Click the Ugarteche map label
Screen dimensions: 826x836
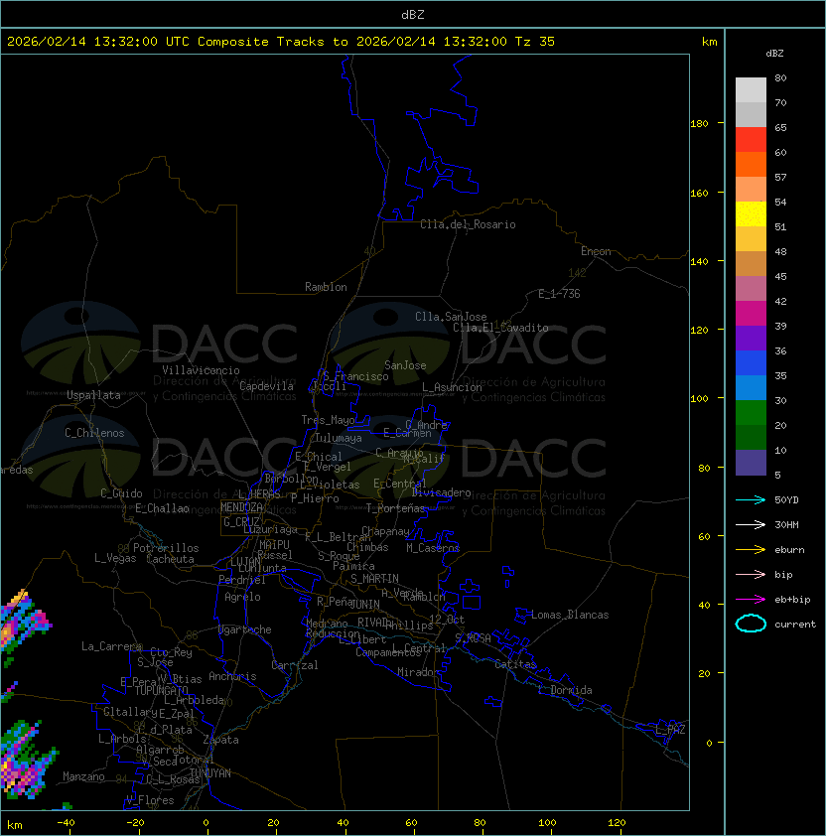pos(245,629)
